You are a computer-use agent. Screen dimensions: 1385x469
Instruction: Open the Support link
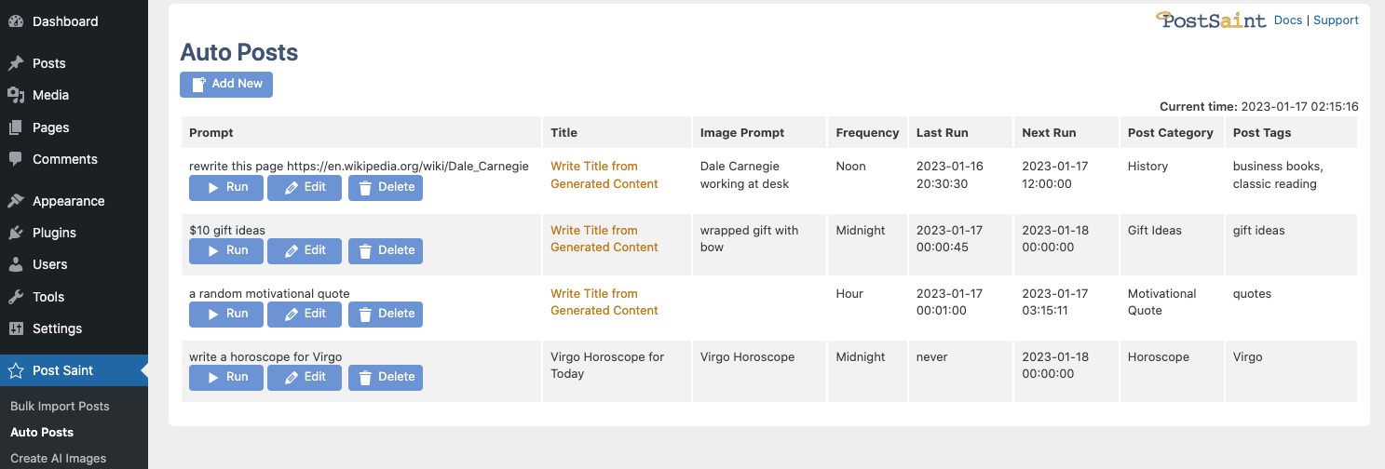click(x=1336, y=20)
